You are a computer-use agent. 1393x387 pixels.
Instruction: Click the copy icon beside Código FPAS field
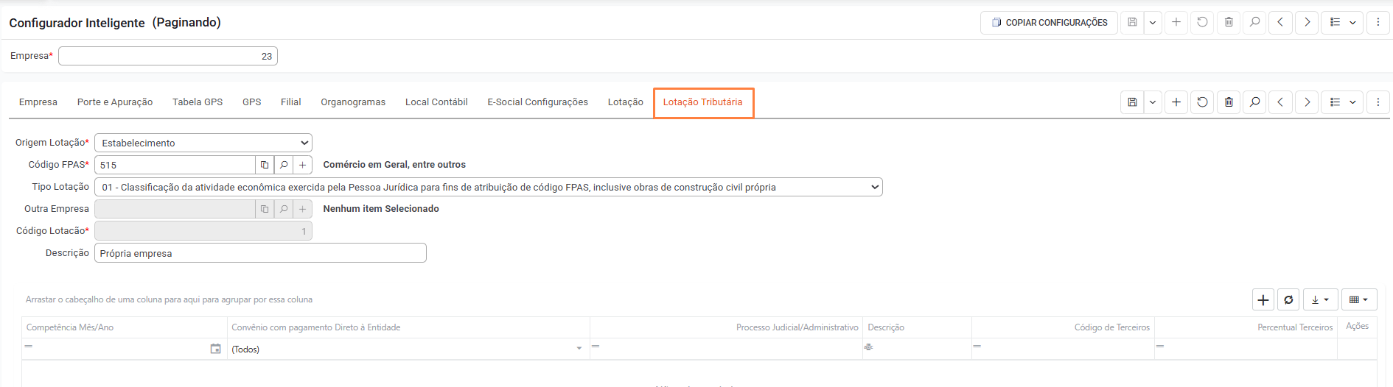click(x=265, y=165)
